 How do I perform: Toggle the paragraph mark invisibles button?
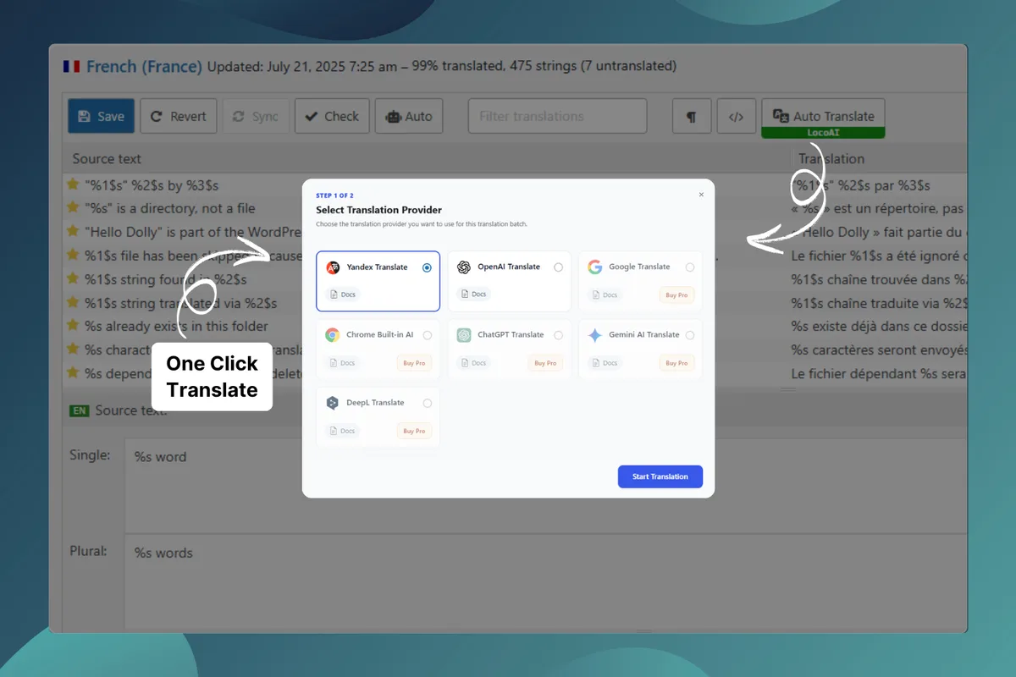(692, 116)
